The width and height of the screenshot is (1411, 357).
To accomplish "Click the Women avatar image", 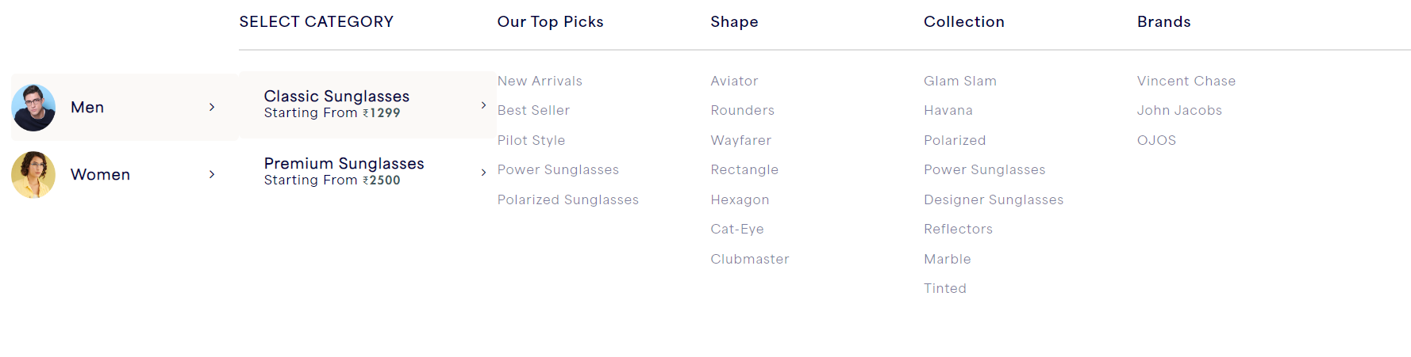I will tap(33, 174).
